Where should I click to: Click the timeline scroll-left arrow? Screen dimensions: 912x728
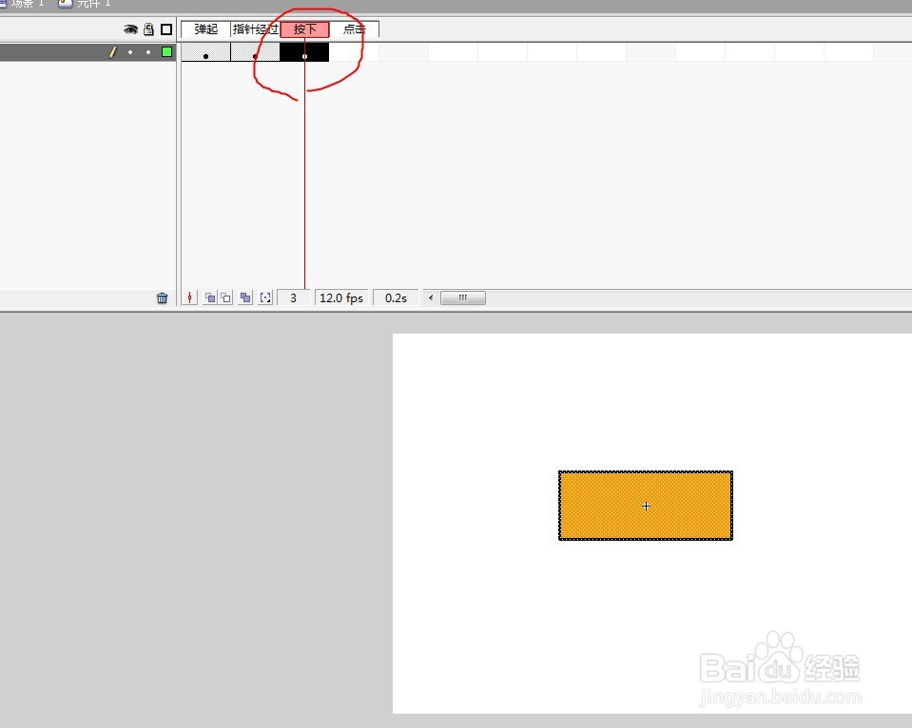coord(431,297)
